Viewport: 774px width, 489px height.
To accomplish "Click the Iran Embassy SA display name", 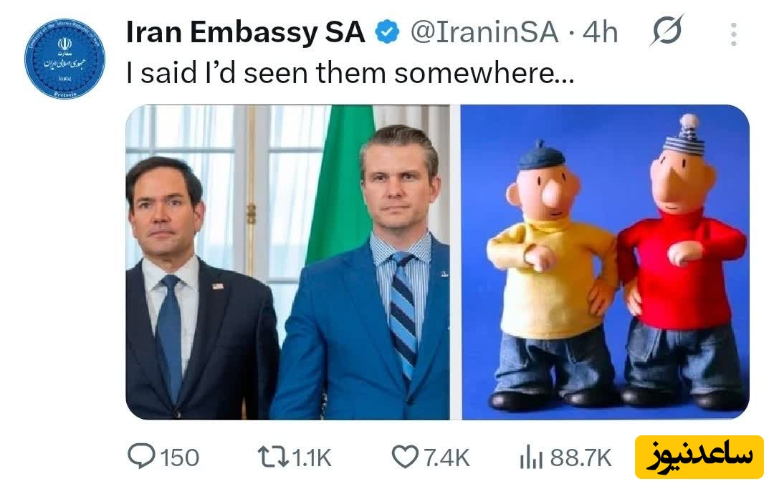I will (x=245, y=33).
